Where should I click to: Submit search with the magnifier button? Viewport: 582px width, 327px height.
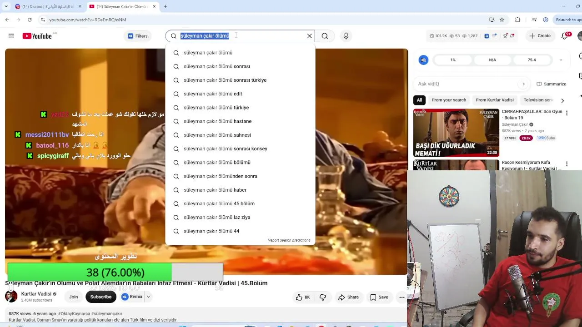325,36
